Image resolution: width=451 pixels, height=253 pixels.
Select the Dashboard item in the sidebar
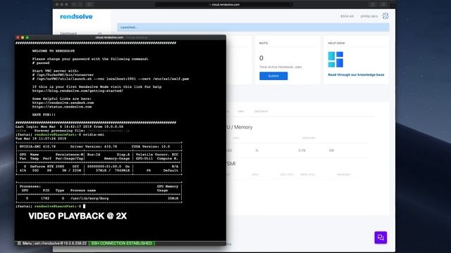pyautogui.click(x=68, y=33)
